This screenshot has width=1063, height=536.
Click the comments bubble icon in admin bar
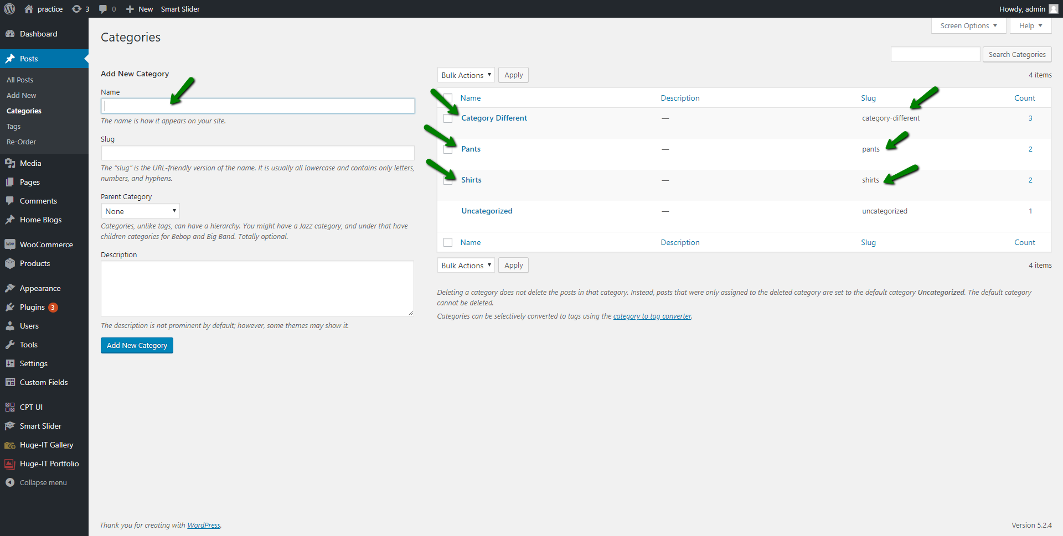pos(103,9)
